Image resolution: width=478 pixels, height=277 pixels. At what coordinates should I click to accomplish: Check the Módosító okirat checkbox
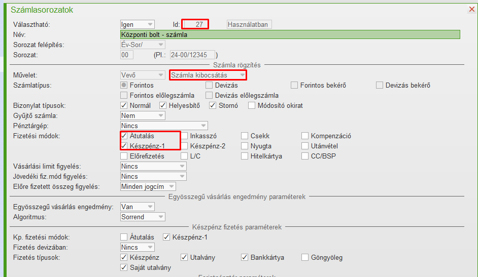[x=252, y=105]
